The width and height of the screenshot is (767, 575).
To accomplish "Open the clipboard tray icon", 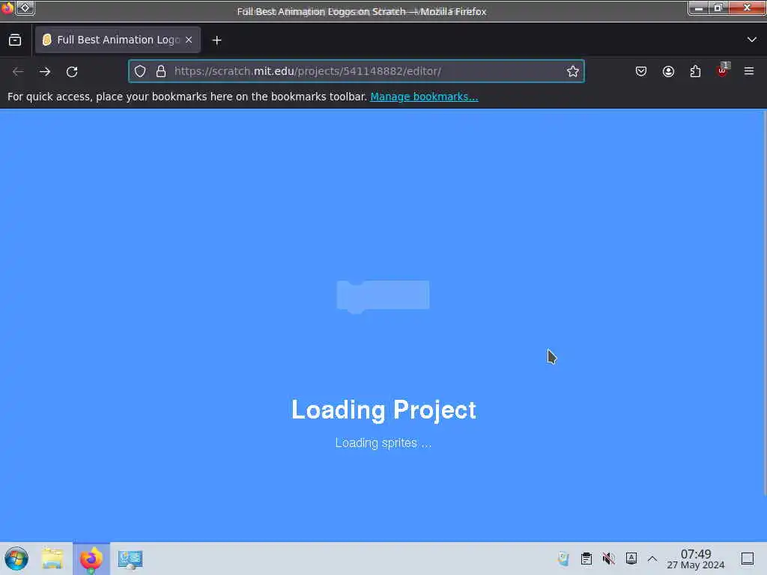I will coord(586,559).
